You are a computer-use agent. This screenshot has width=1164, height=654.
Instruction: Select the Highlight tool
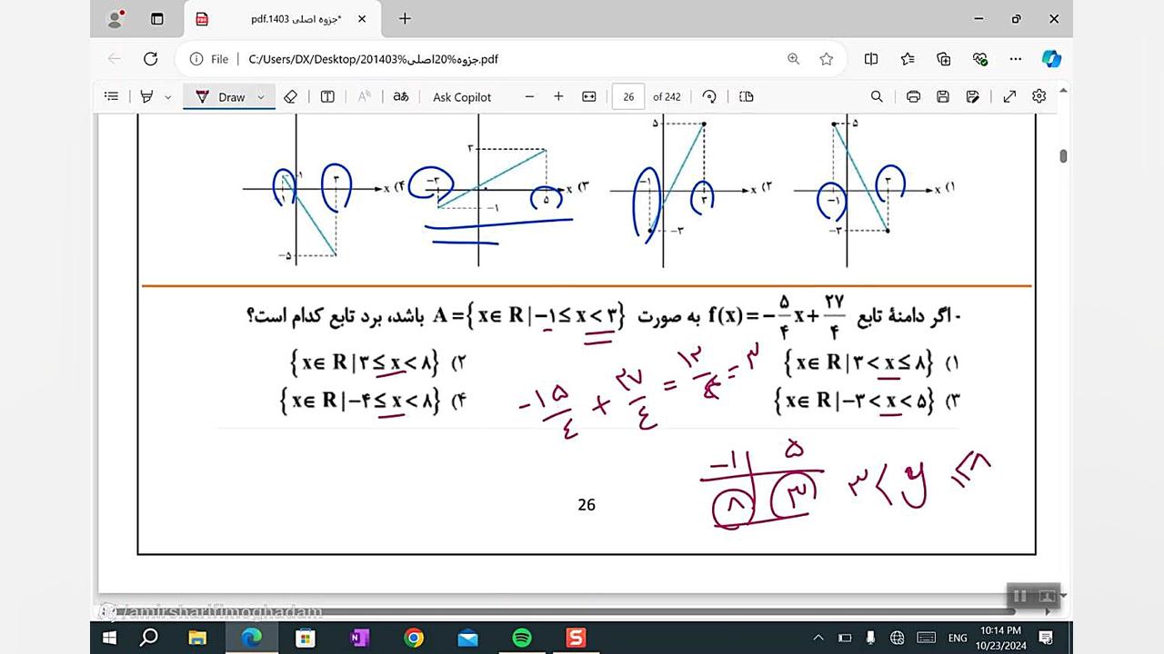(146, 96)
